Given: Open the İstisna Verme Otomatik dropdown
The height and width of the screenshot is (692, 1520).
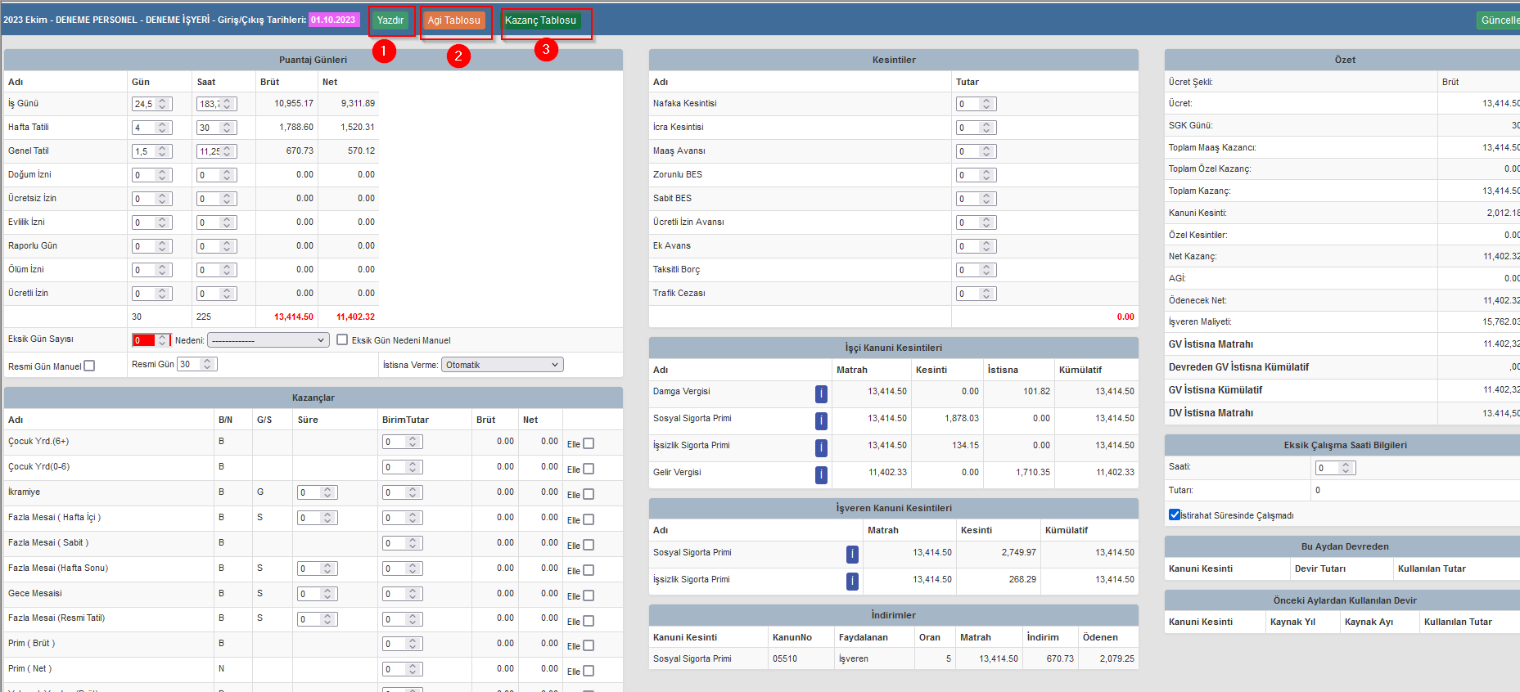Looking at the screenshot, I should (x=503, y=365).
